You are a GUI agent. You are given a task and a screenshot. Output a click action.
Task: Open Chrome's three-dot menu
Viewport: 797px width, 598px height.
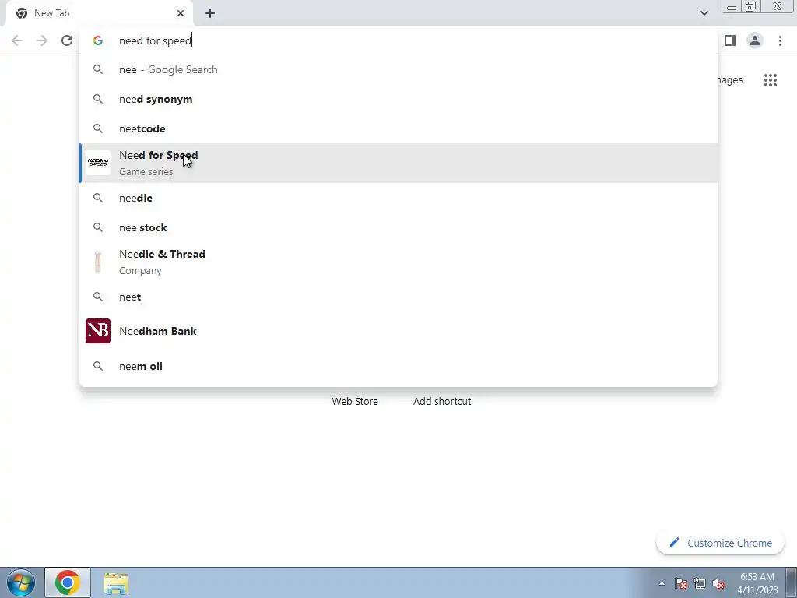(780, 40)
